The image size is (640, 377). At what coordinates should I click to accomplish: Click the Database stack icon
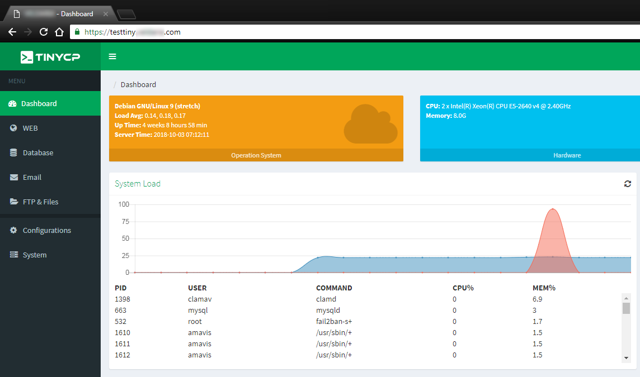pos(13,152)
